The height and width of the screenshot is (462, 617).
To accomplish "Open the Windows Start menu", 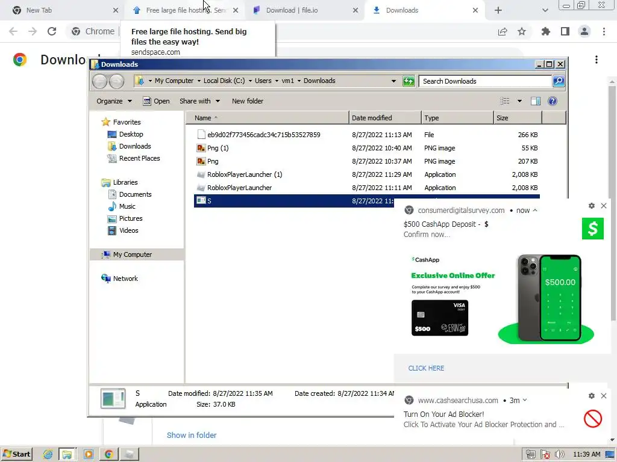I will (x=16, y=454).
